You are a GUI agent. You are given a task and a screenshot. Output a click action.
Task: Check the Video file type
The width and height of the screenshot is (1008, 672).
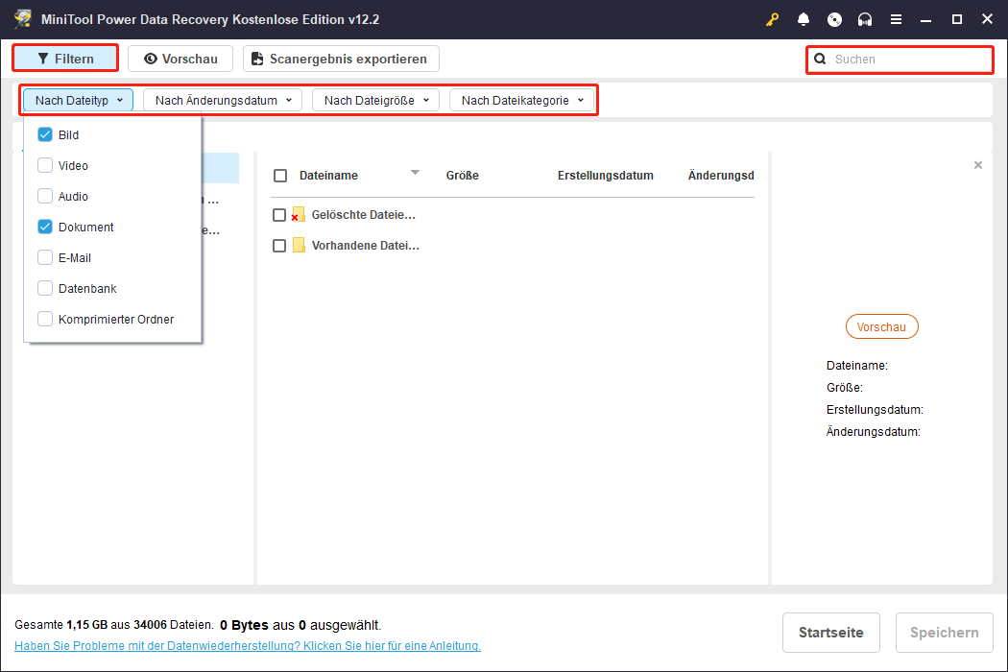point(45,165)
